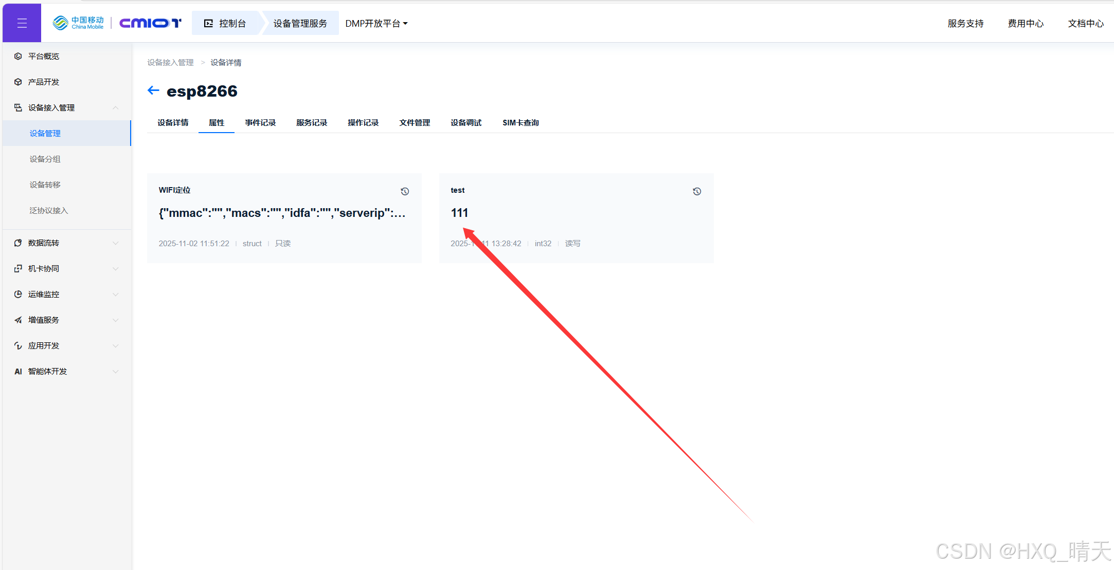The image size is (1114, 570).
Task: Click the 数据流转 sidebar icon
Action: [18, 243]
